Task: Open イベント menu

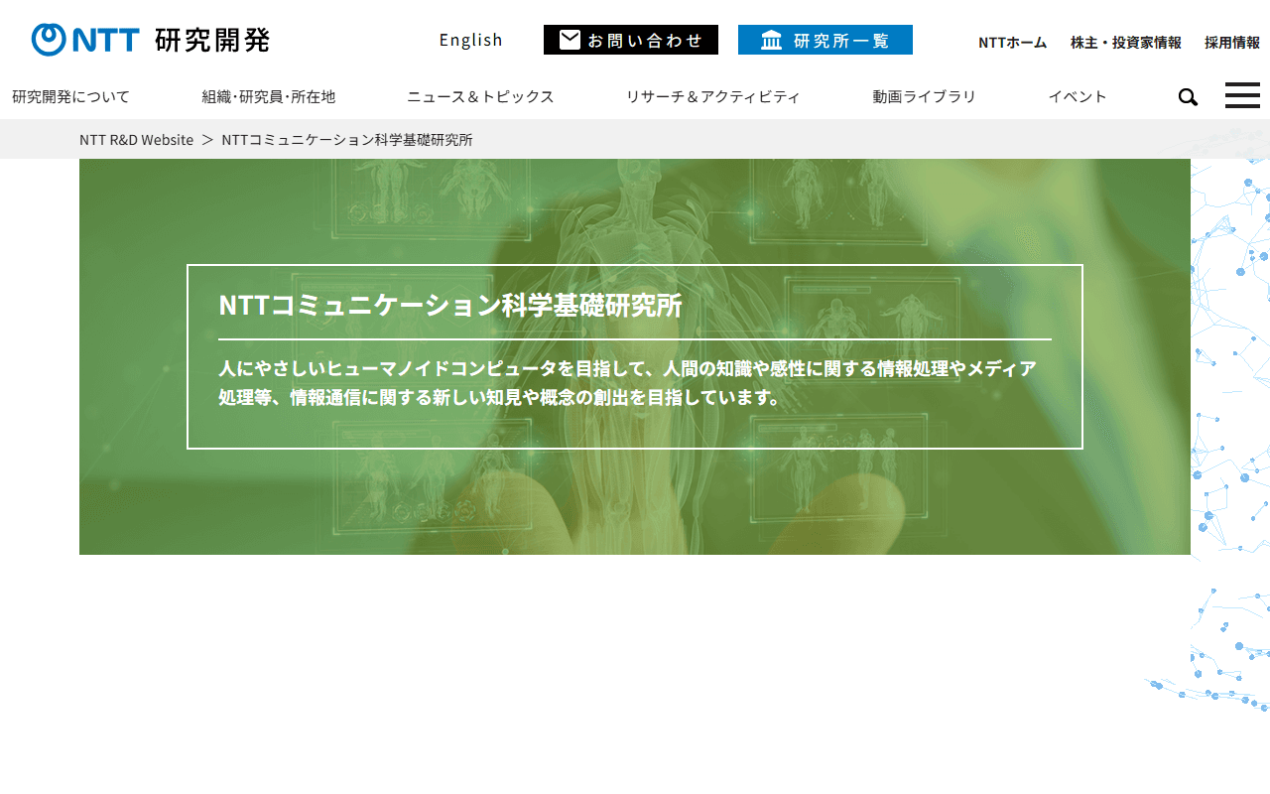Action: click(x=1078, y=96)
